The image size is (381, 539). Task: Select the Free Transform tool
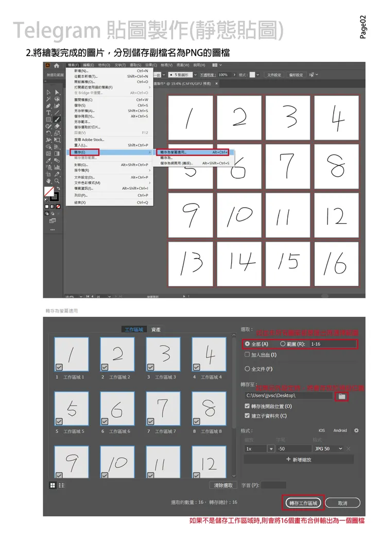[57, 140]
